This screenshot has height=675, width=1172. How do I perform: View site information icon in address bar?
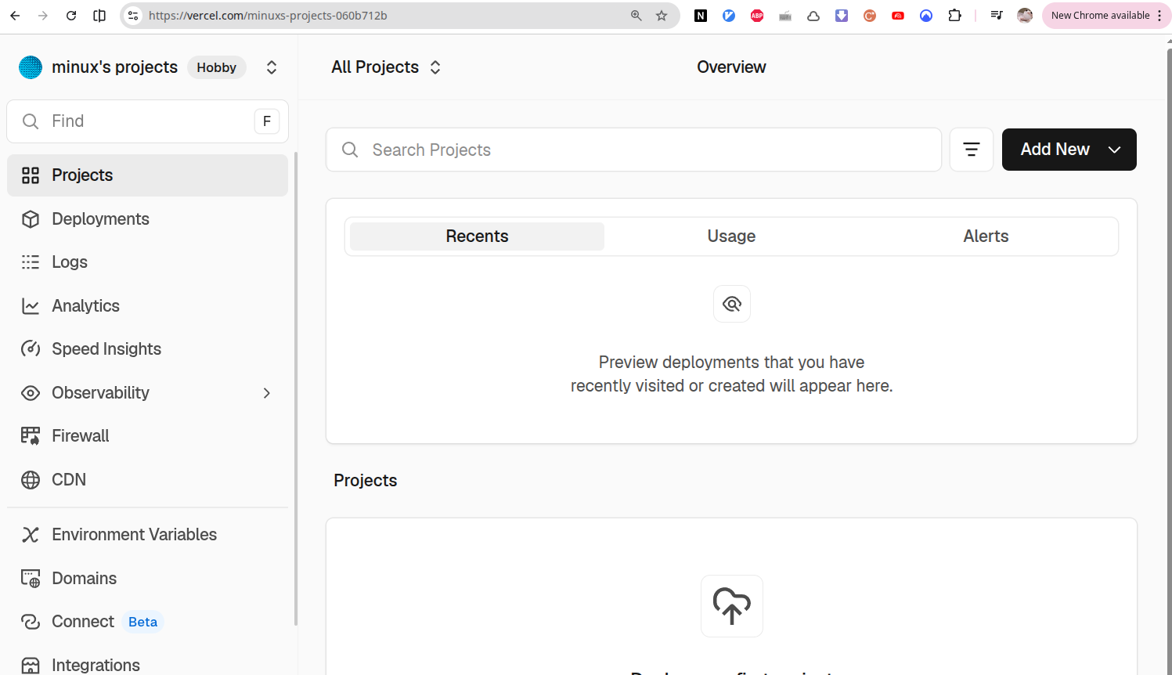pyautogui.click(x=133, y=16)
